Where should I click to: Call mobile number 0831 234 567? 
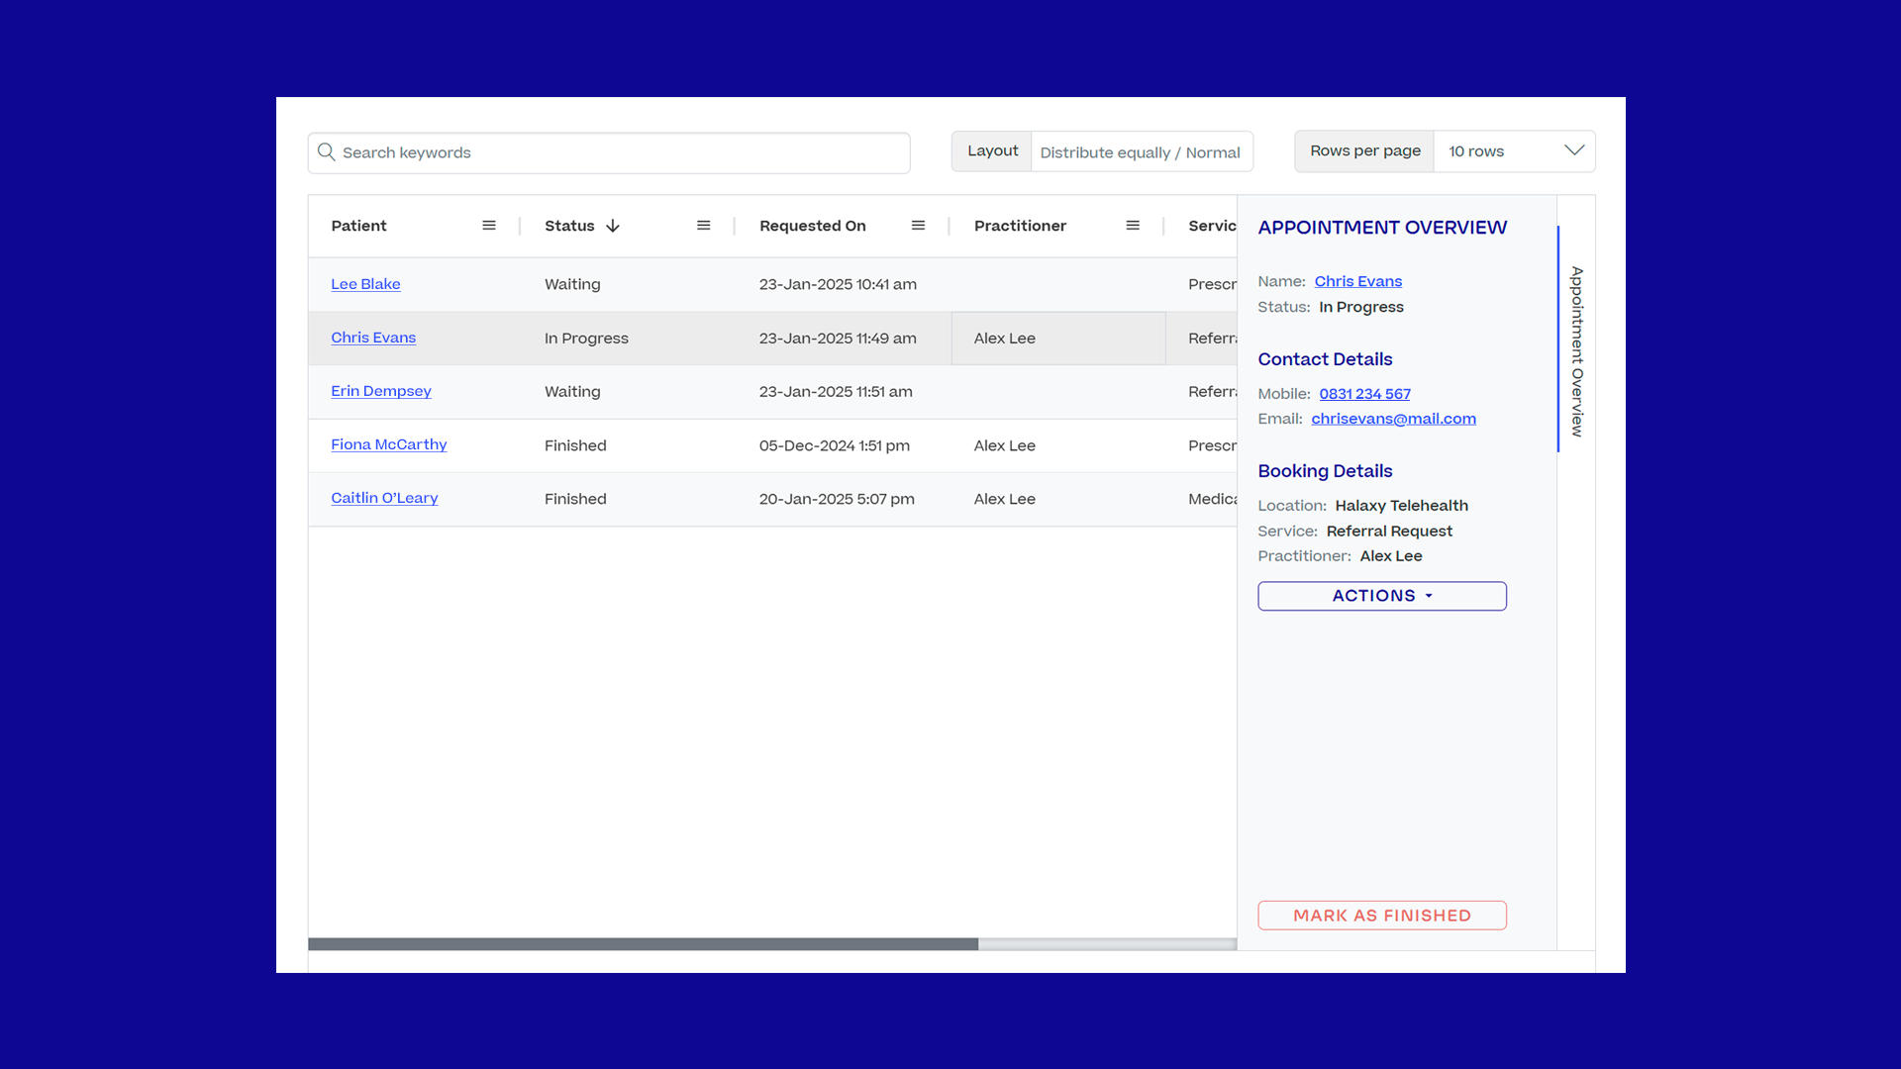coord(1364,394)
